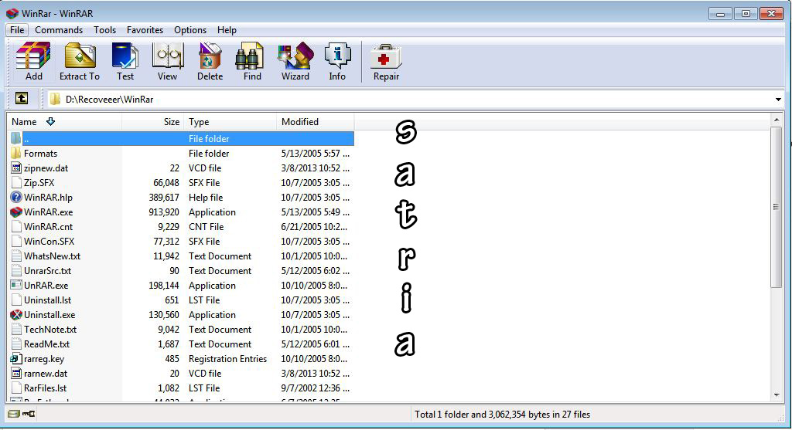Click the zipnew.dat file icon
The image size is (792, 430).
tap(16, 168)
